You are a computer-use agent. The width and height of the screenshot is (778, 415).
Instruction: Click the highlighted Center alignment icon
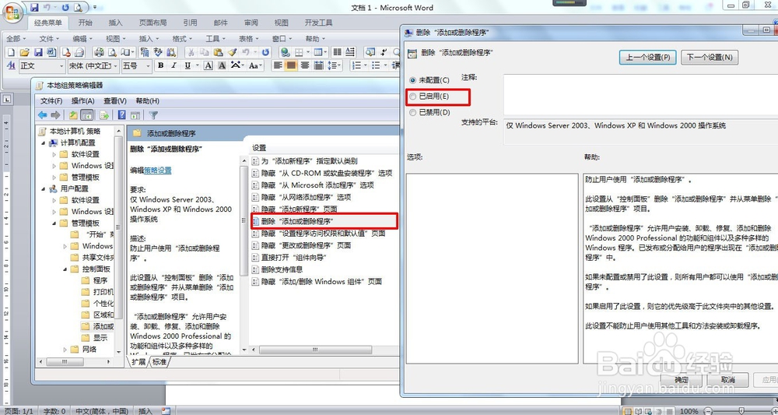[291, 65]
